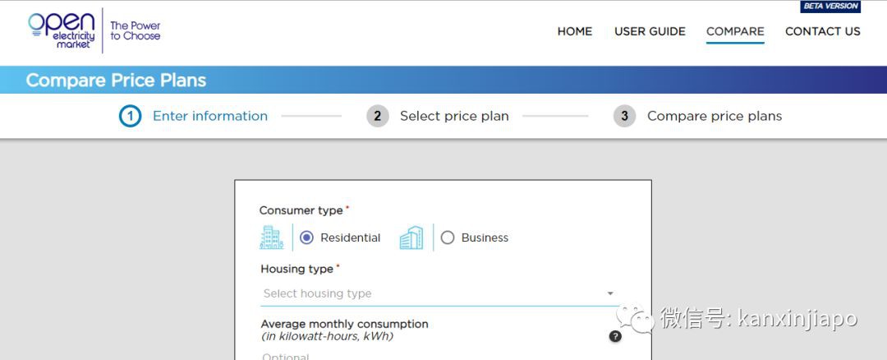Go to the HOME menu item
This screenshot has width=887, height=360.
coord(574,31)
